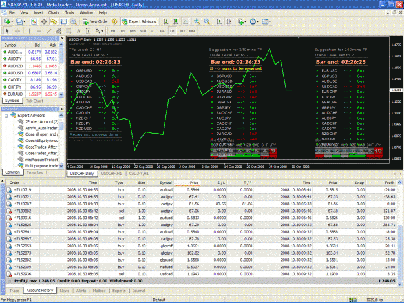
Task: Click the Profiles toolbar icon
Action: pyautogui.click(x=19, y=21)
